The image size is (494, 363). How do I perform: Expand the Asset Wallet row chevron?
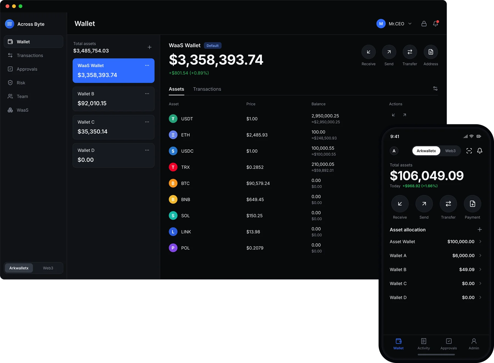point(480,241)
